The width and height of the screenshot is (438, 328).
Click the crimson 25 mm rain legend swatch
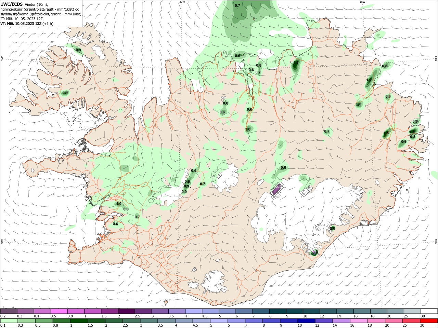(x=412, y=321)
